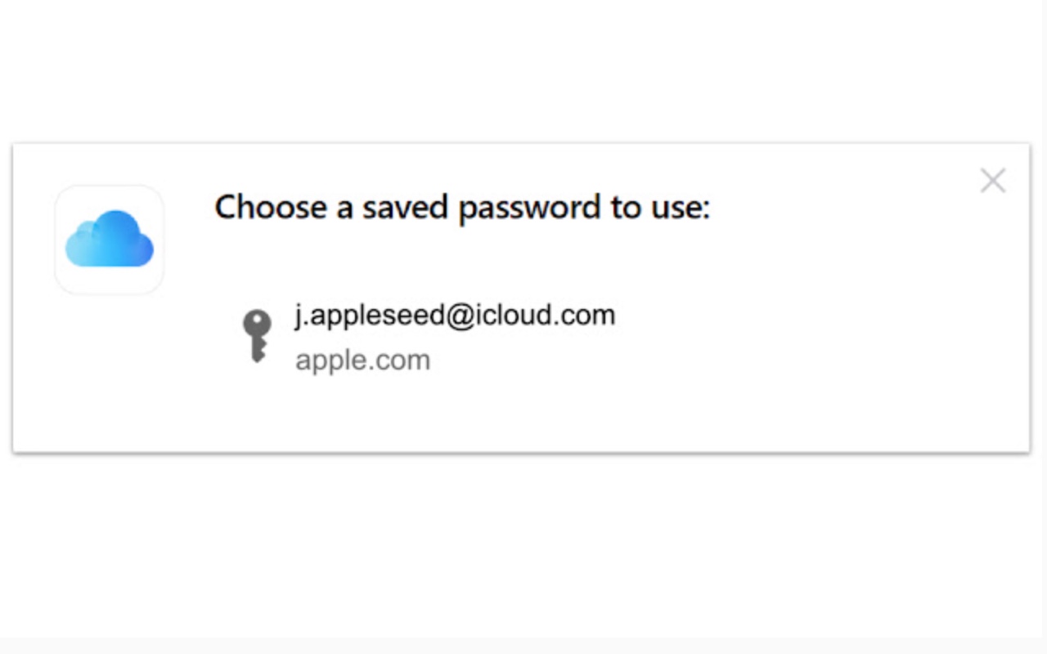The image size is (1047, 654).
Task: Click the iCloud icon left of the heading
Action: pos(110,240)
